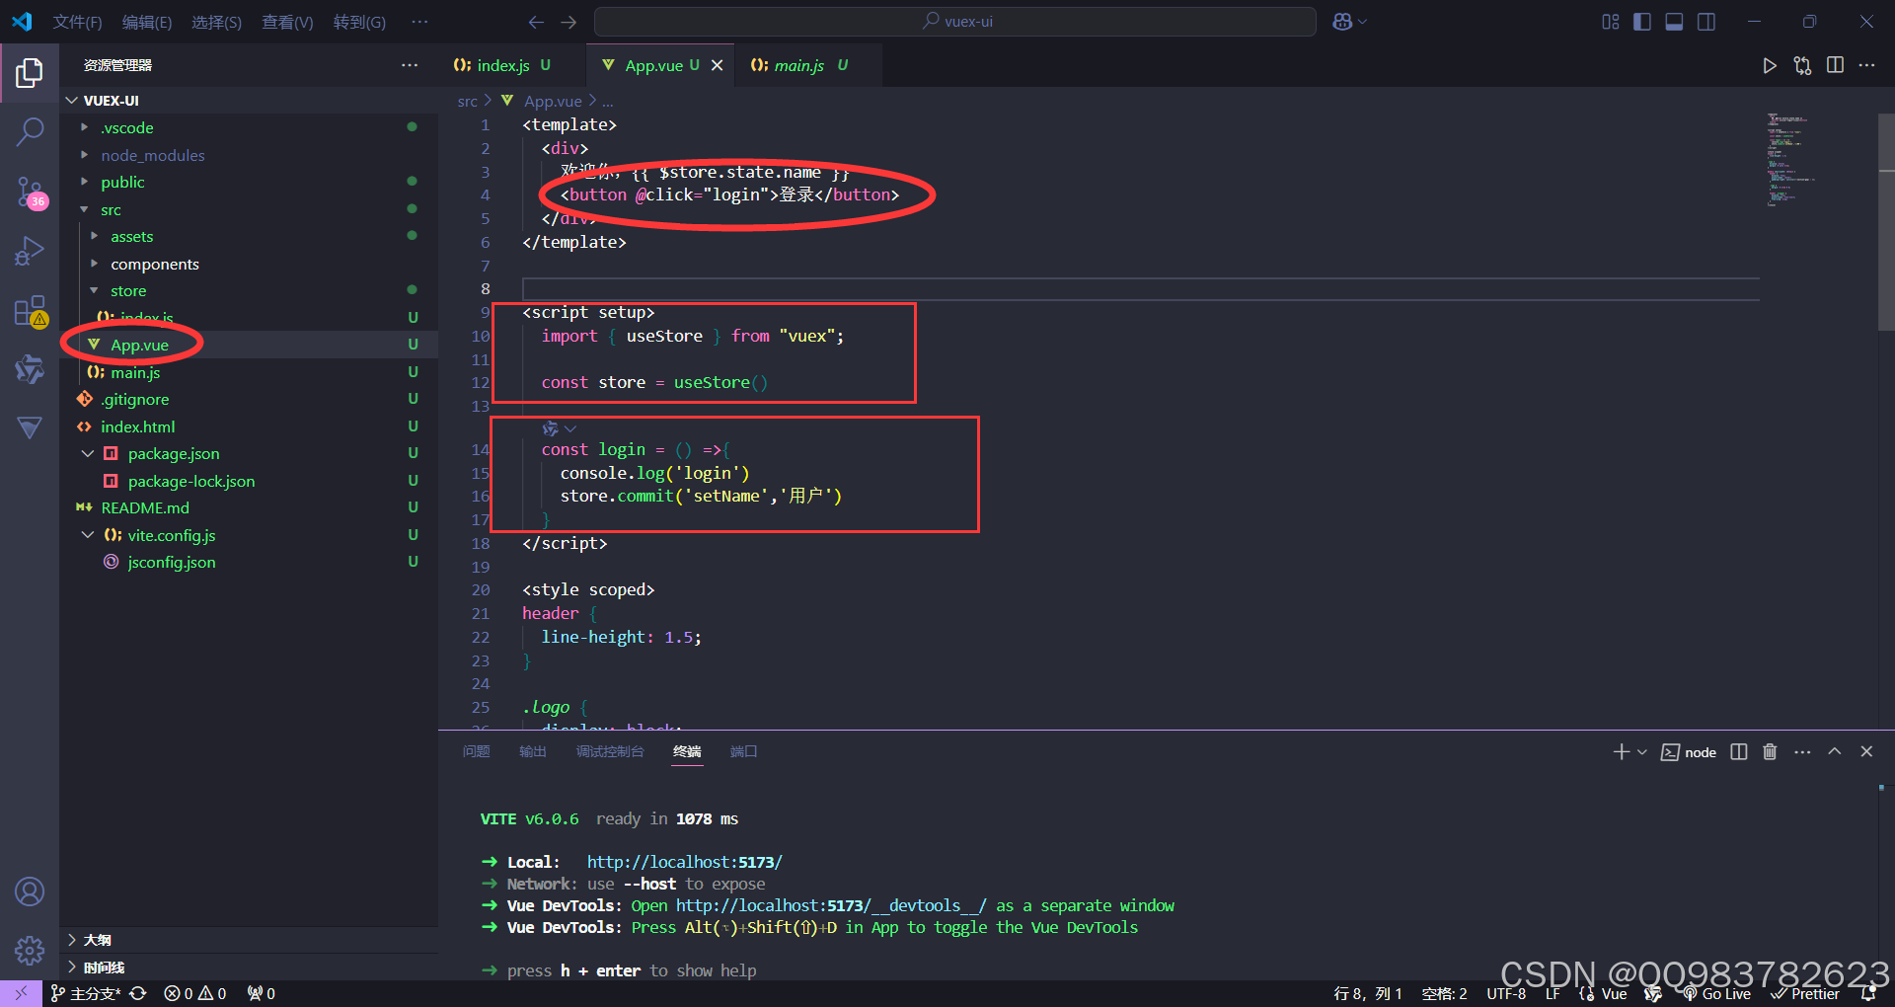Screen dimensions: 1895x1007
Task: Open the 编辑(E) menu
Action: 147,22
